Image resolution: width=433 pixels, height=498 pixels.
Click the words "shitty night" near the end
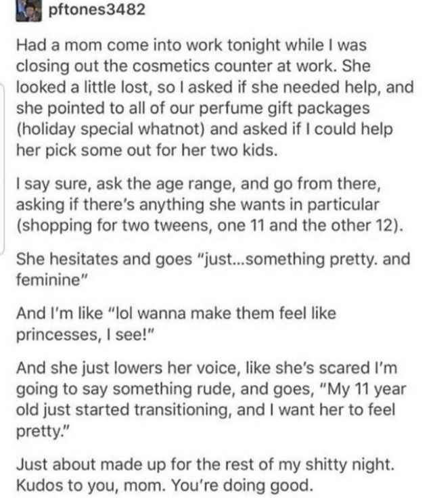tap(350, 465)
